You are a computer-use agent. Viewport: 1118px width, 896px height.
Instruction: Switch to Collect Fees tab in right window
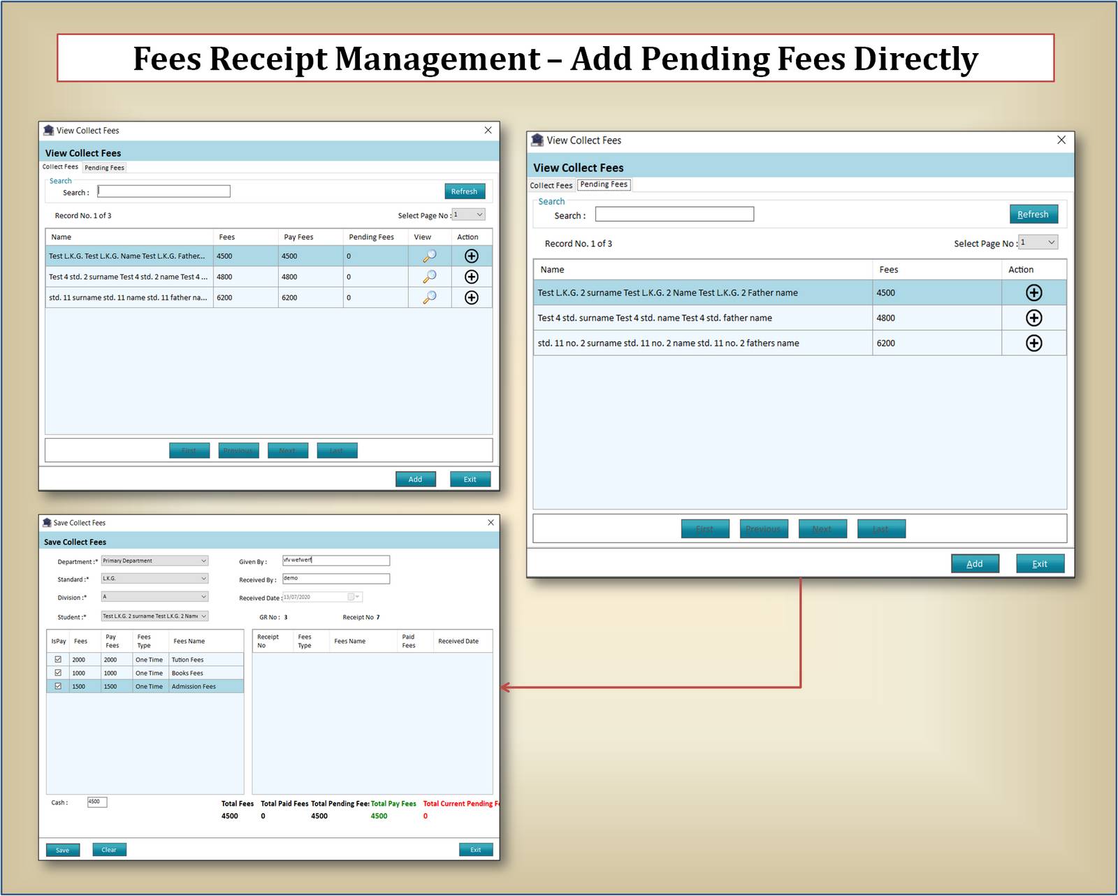coord(551,185)
